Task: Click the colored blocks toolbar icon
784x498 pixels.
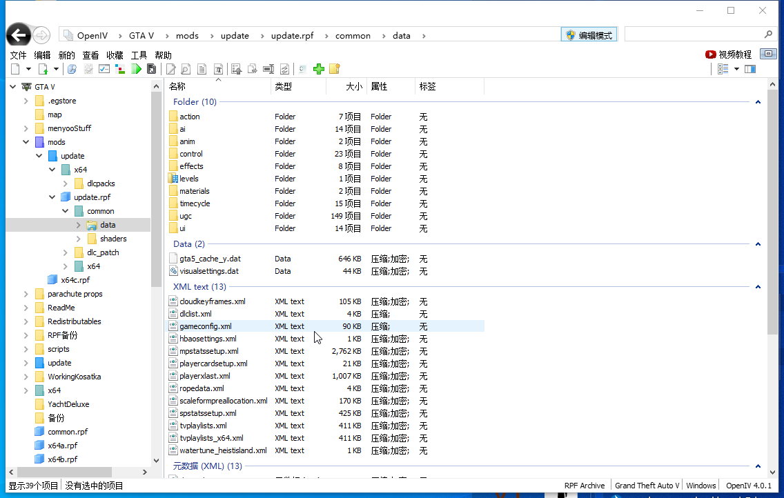Action: (120, 69)
